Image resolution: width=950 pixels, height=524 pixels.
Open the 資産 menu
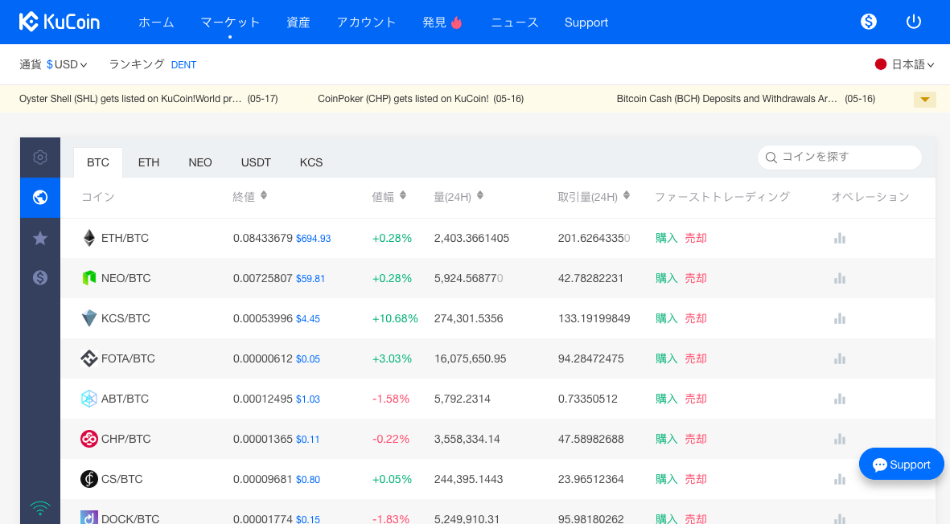[x=298, y=23]
